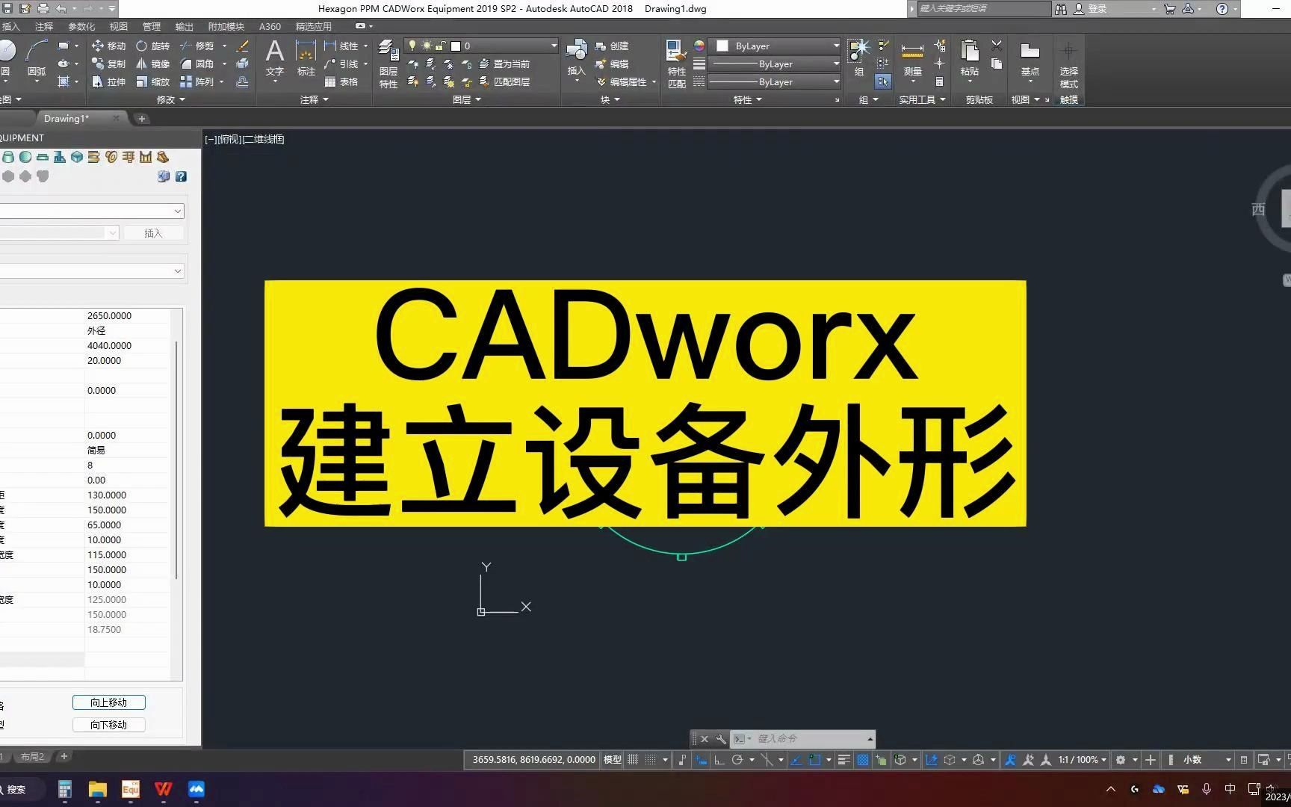The width and height of the screenshot is (1291, 807).
Task: Open the layer 0 dropdown list
Action: click(554, 46)
